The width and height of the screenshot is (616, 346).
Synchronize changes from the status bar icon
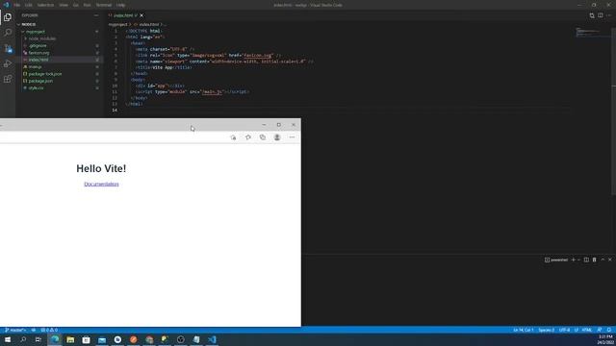[x=34, y=330]
